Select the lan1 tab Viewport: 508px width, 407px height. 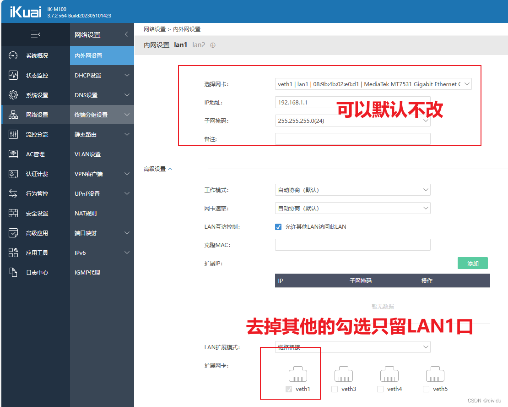[180, 45]
